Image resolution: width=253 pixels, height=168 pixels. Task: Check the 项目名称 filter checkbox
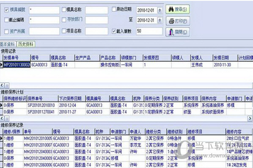pyautogui.click(x=64, y=31)
